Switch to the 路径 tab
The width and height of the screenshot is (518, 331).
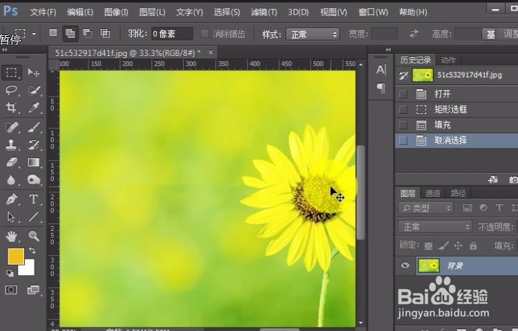click(458, 193)
